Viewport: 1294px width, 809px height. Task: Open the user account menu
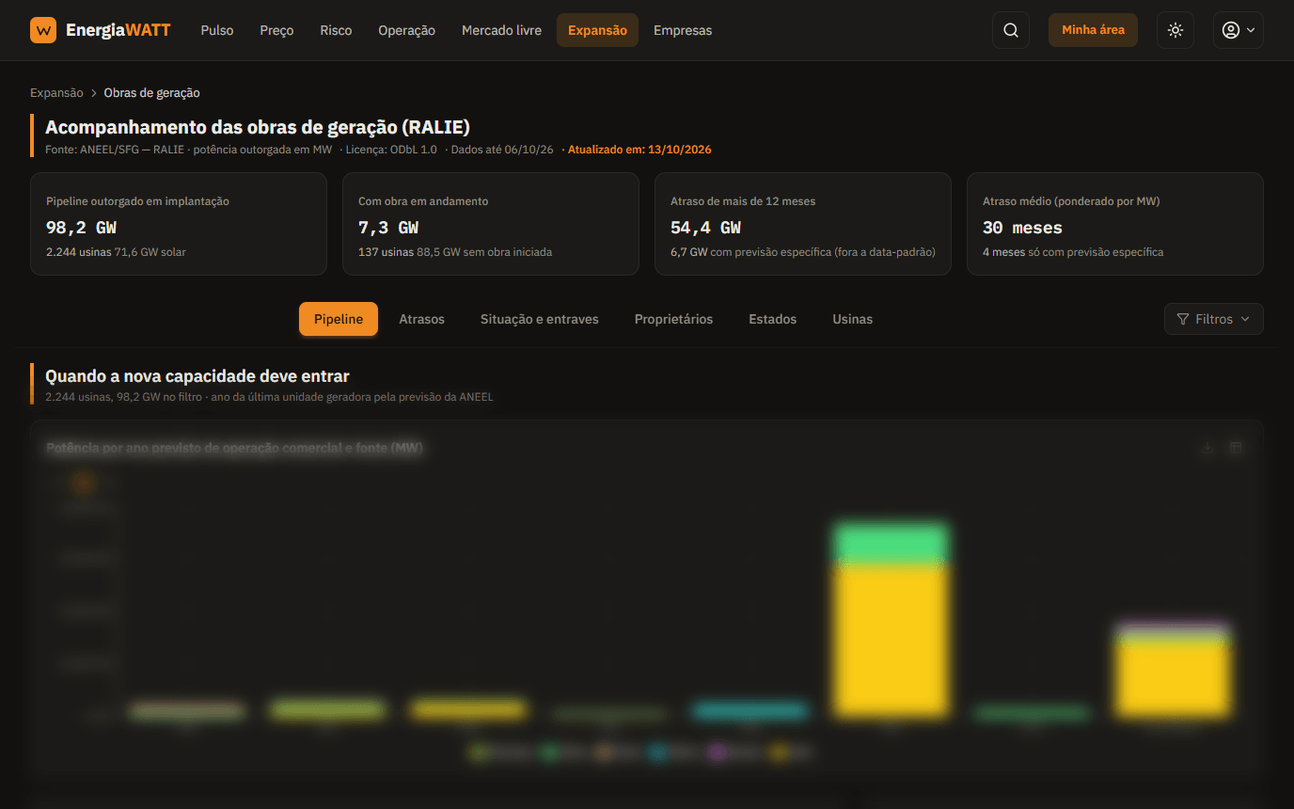tap(1238, 30)
